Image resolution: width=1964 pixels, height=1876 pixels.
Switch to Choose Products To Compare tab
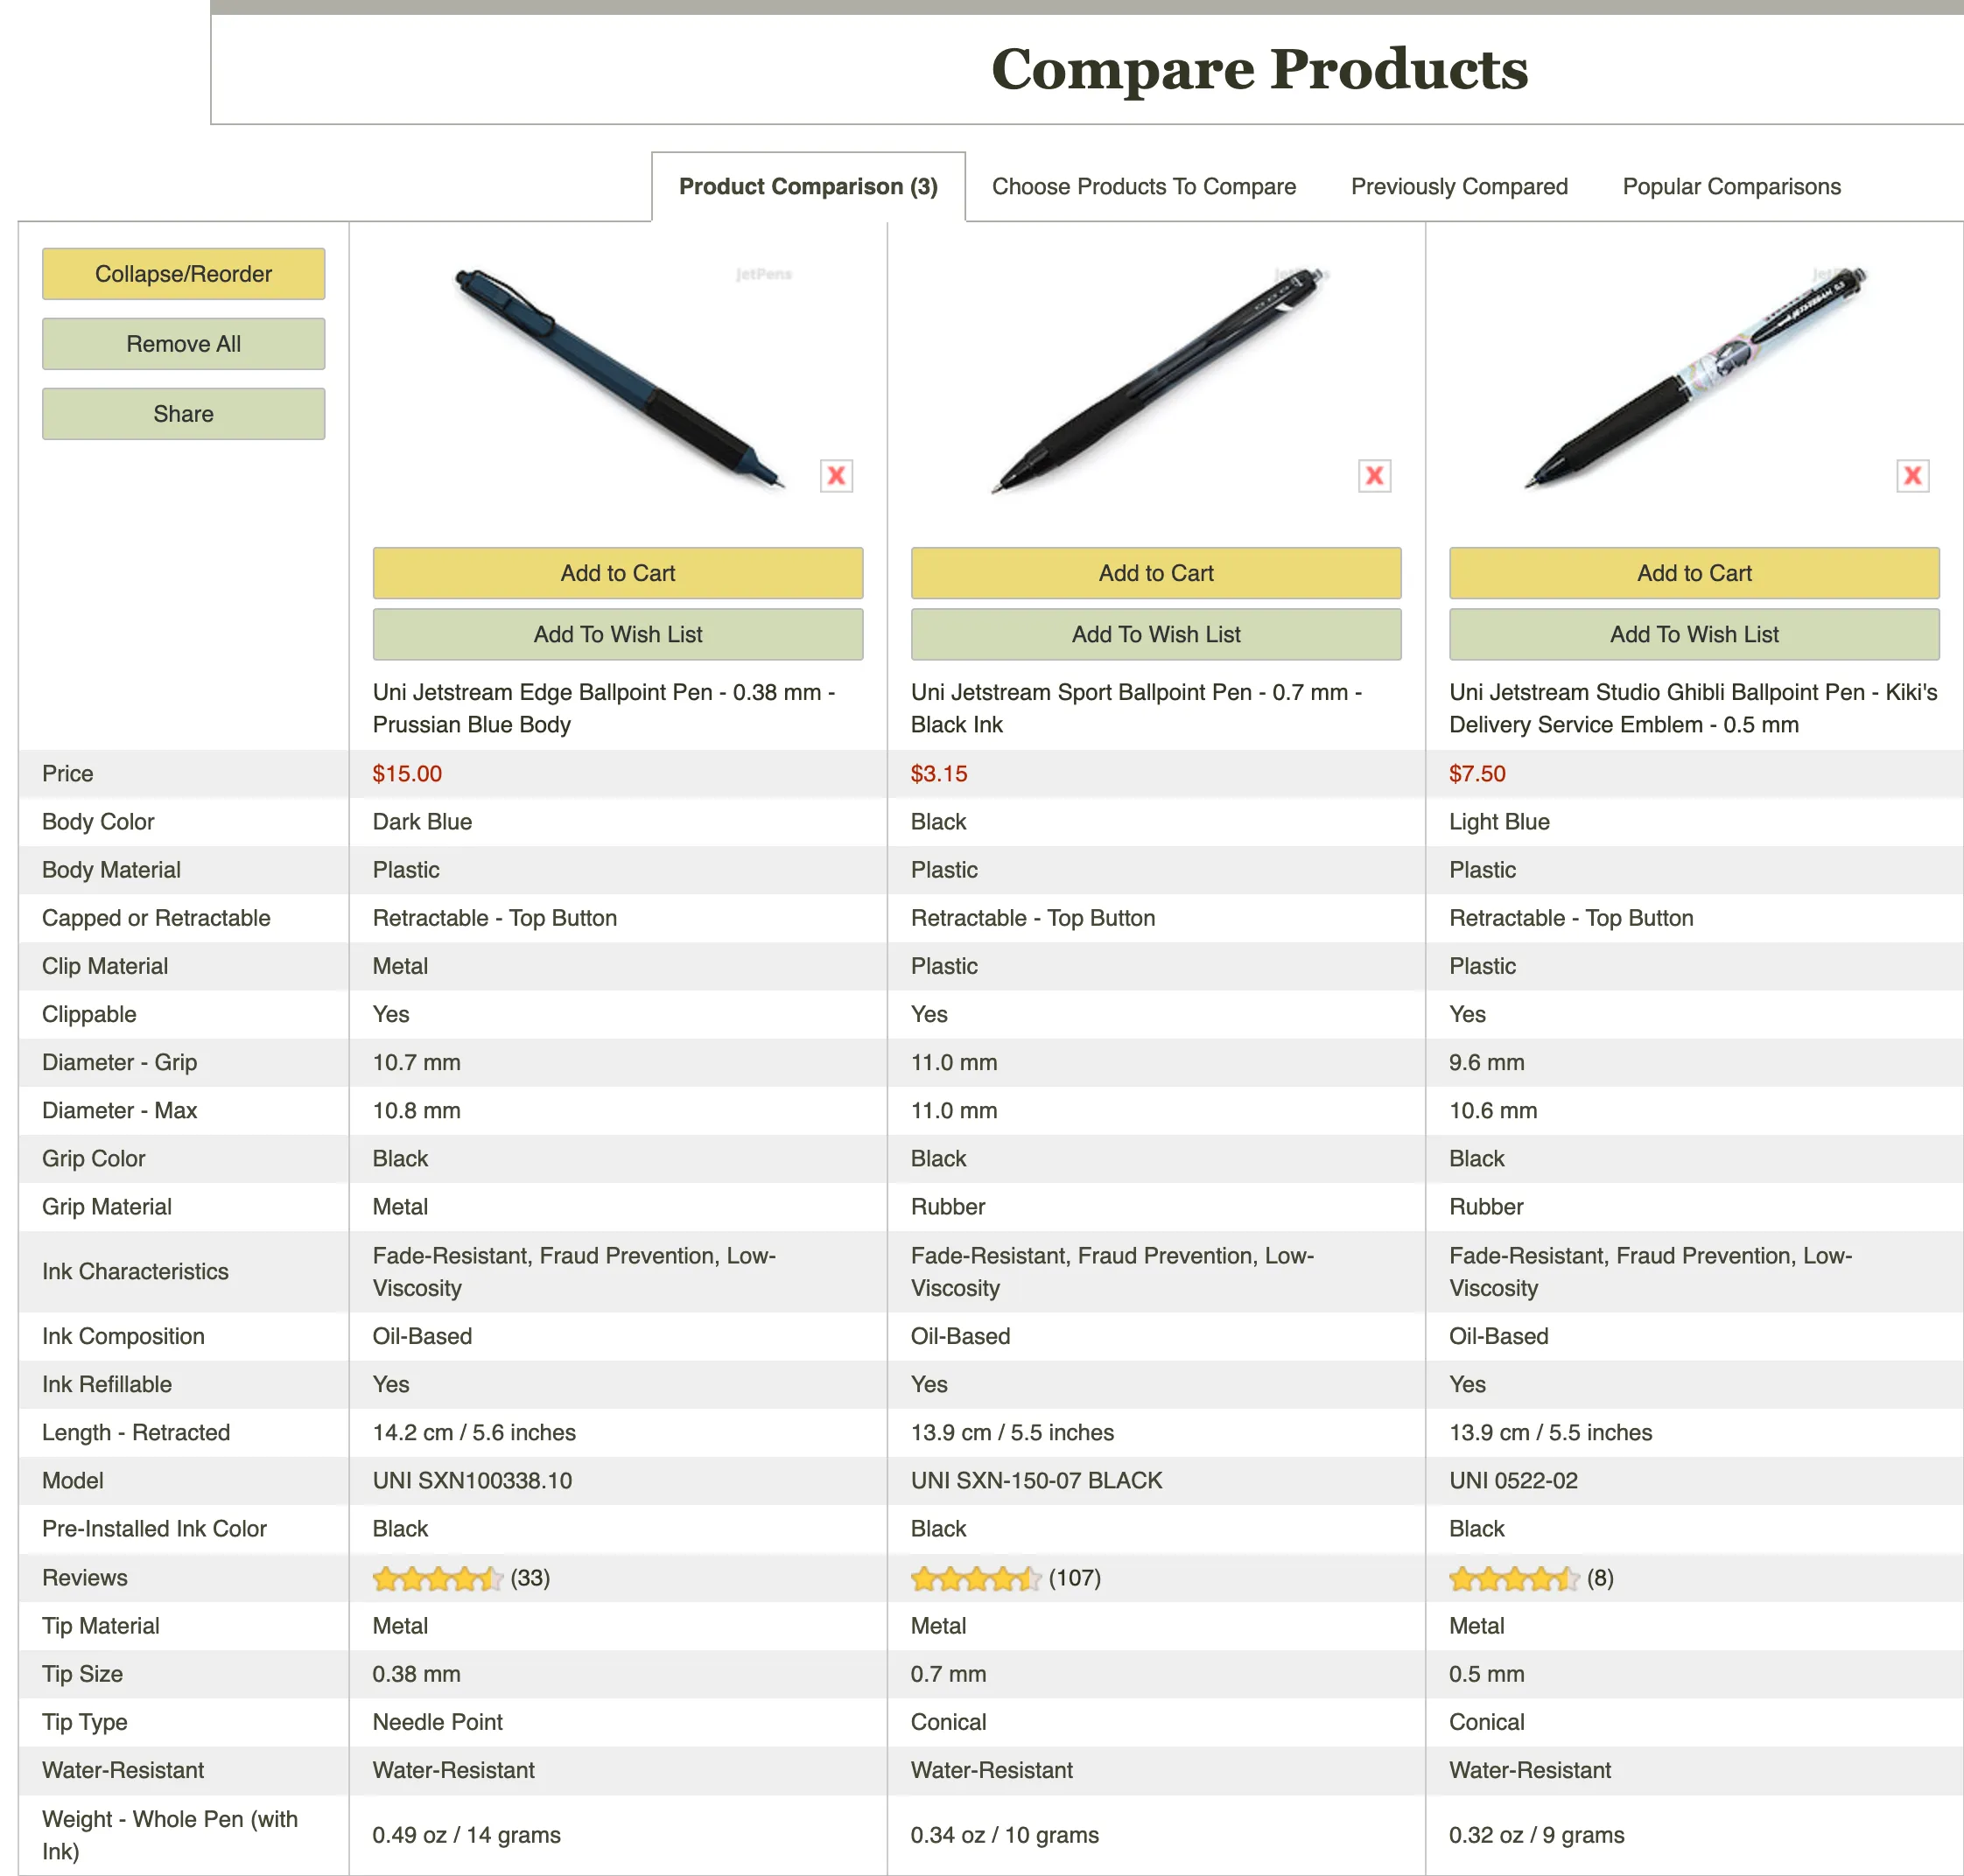(x=1143, y=187)
